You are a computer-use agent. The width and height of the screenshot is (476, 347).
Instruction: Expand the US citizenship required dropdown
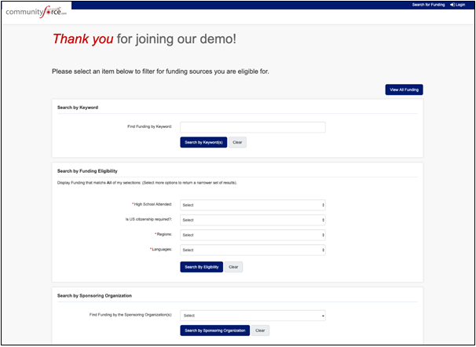coord(252,220)
